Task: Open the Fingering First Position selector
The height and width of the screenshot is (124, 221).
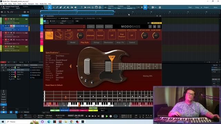Action: (122, 35)
